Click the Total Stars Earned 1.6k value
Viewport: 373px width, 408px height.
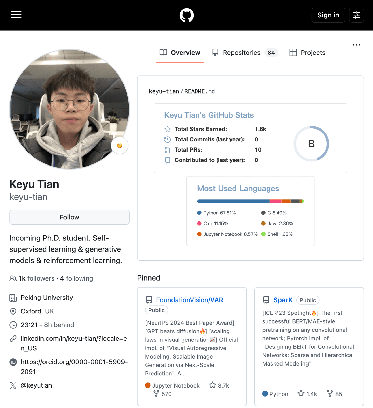pyautogui.click(x=260, y=129)
